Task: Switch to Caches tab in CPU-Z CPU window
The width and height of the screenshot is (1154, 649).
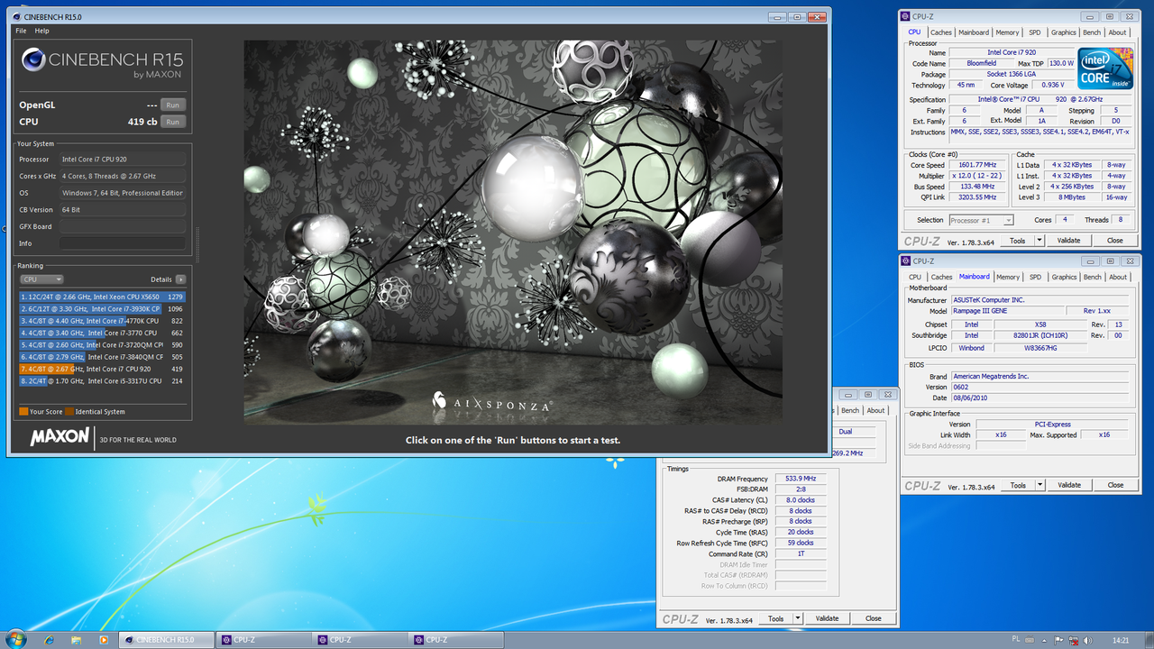Action: [940, 32]
